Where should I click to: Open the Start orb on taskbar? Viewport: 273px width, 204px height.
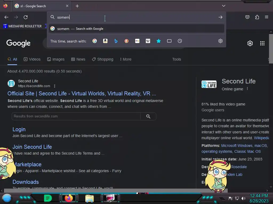coord(7,198)
